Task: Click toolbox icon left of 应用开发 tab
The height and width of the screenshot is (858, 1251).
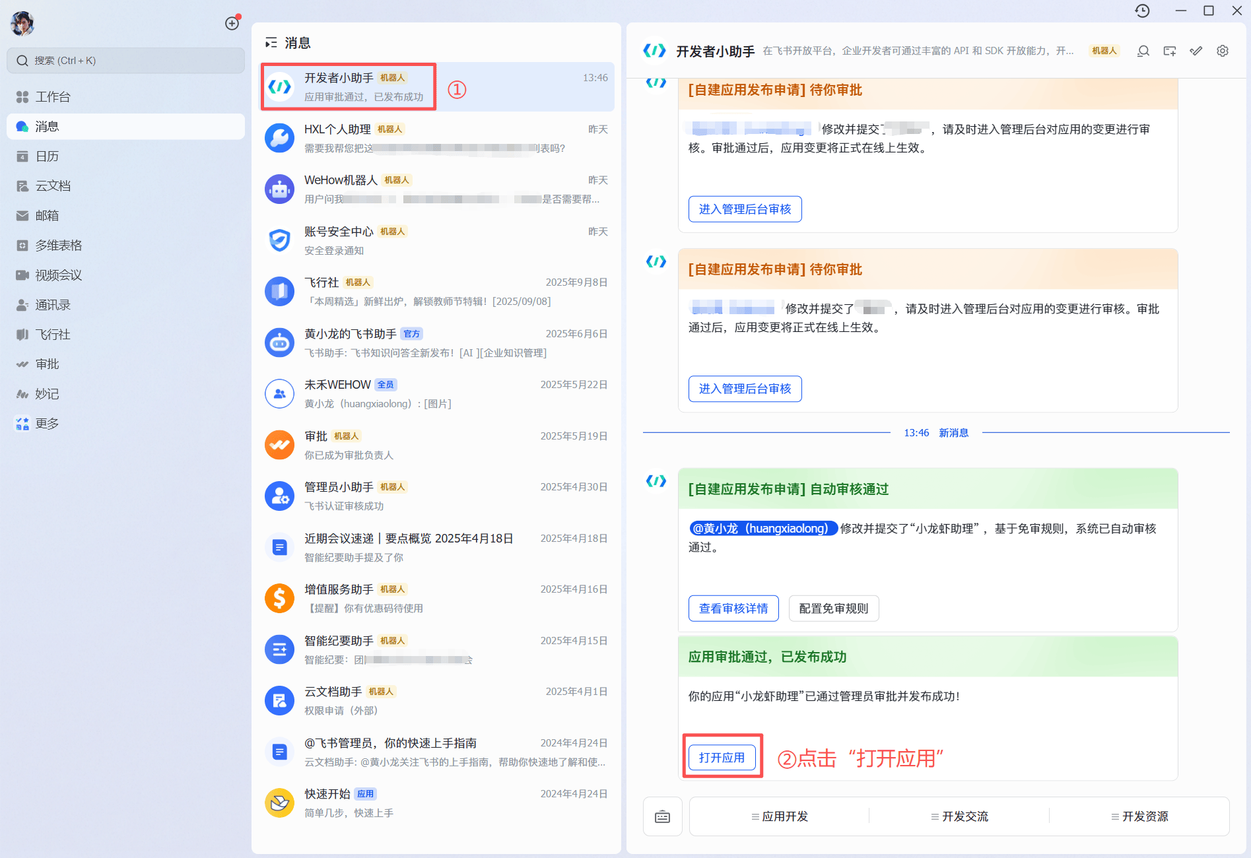Action: pyautogui.click(x=662, y=816)
